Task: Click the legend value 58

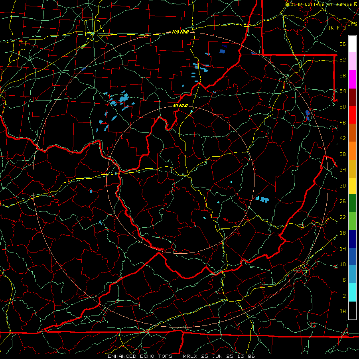Action: 343,75
